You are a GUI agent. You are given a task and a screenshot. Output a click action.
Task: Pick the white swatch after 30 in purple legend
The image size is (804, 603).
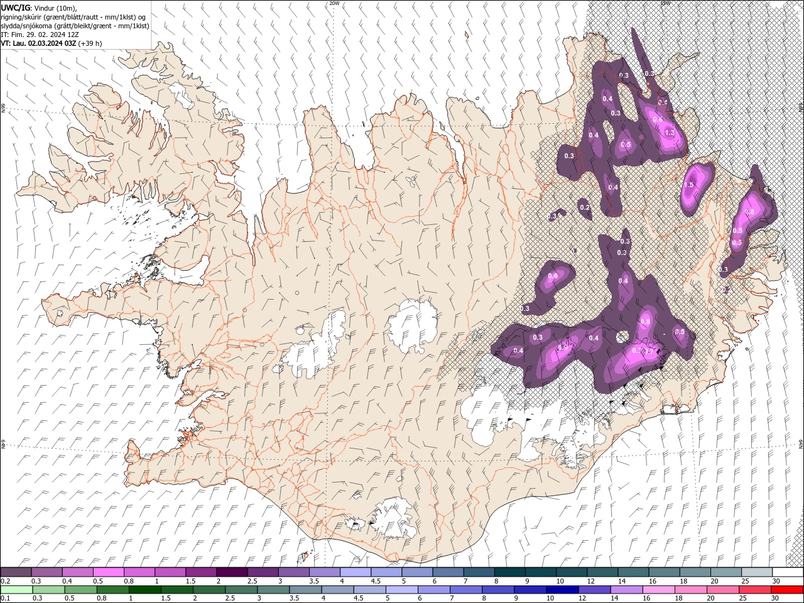[x=788, y=572]
